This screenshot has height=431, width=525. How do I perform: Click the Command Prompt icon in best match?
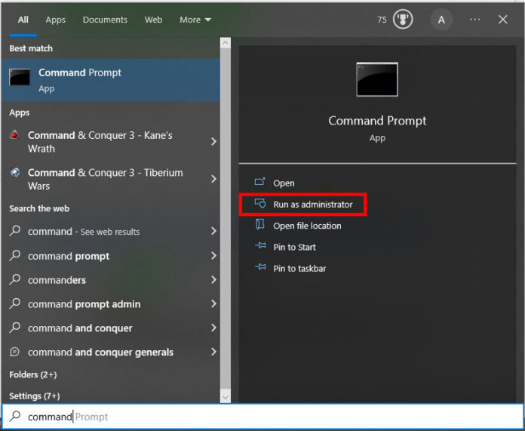click(x=20, y=79)
